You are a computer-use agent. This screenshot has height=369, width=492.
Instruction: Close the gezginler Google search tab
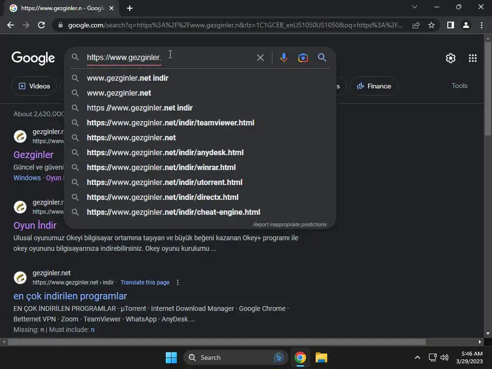111,8
